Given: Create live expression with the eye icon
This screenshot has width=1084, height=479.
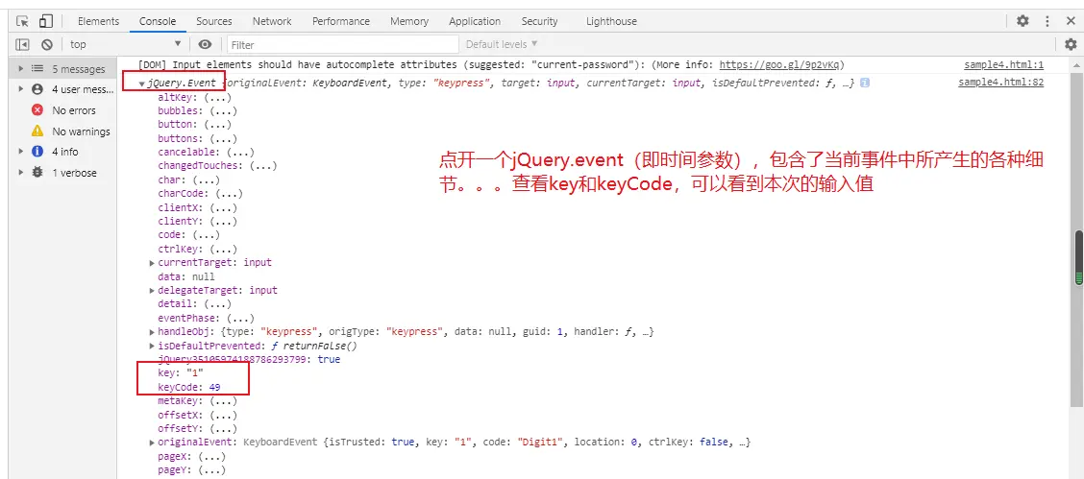Looking at the screenshot, I should [205, 44].
